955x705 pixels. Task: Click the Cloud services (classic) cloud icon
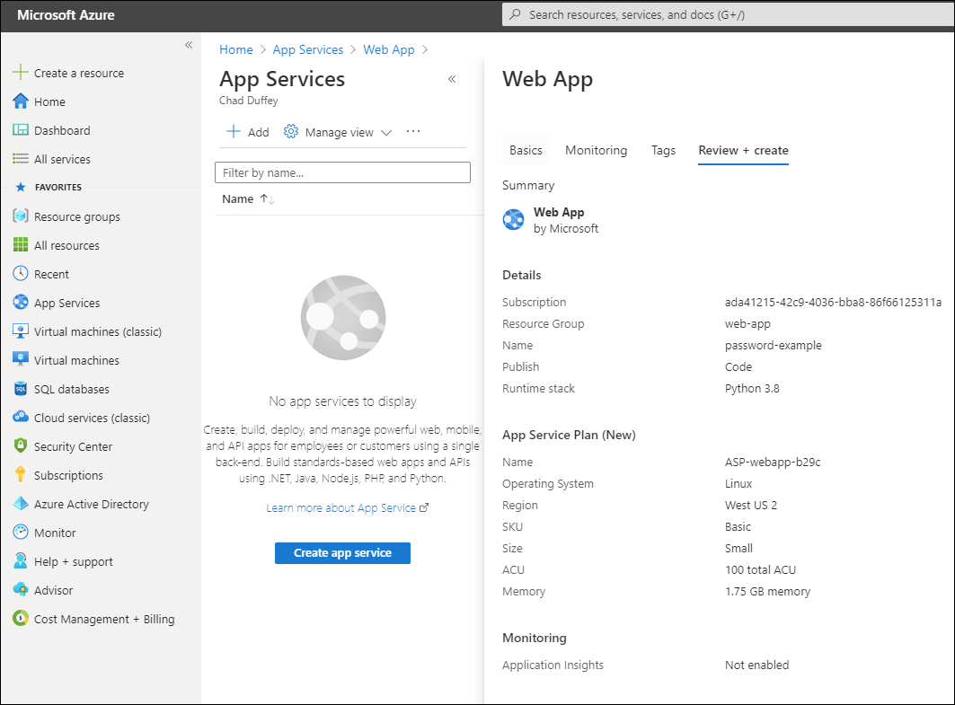[20, 417]
